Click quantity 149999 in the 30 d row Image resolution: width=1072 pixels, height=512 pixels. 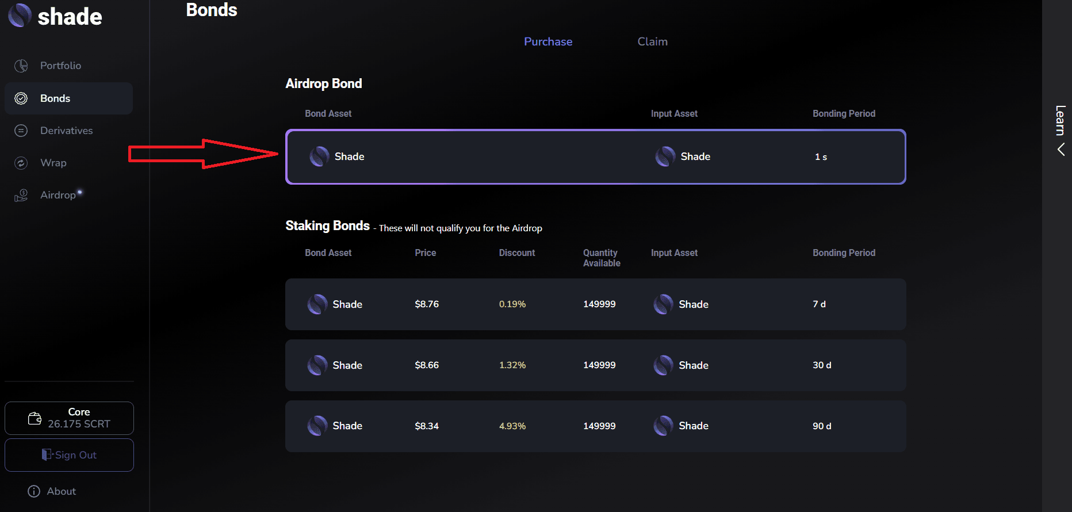coord(599,365)
